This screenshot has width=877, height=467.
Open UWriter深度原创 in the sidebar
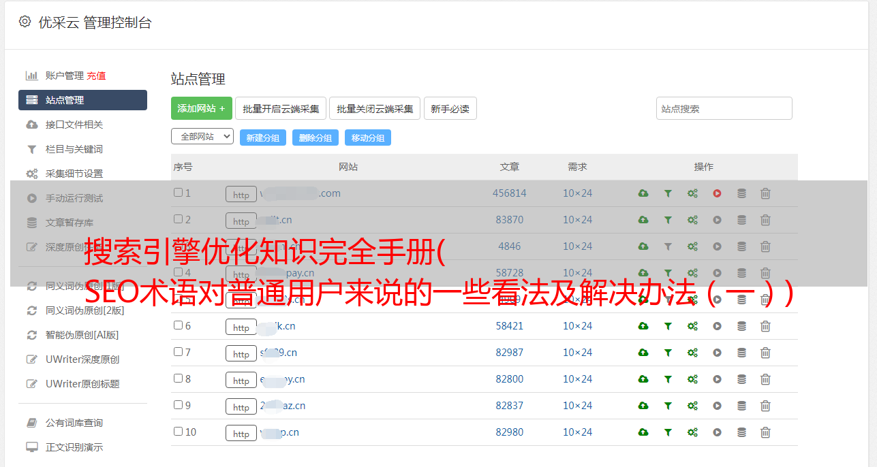tap(82, 359)
